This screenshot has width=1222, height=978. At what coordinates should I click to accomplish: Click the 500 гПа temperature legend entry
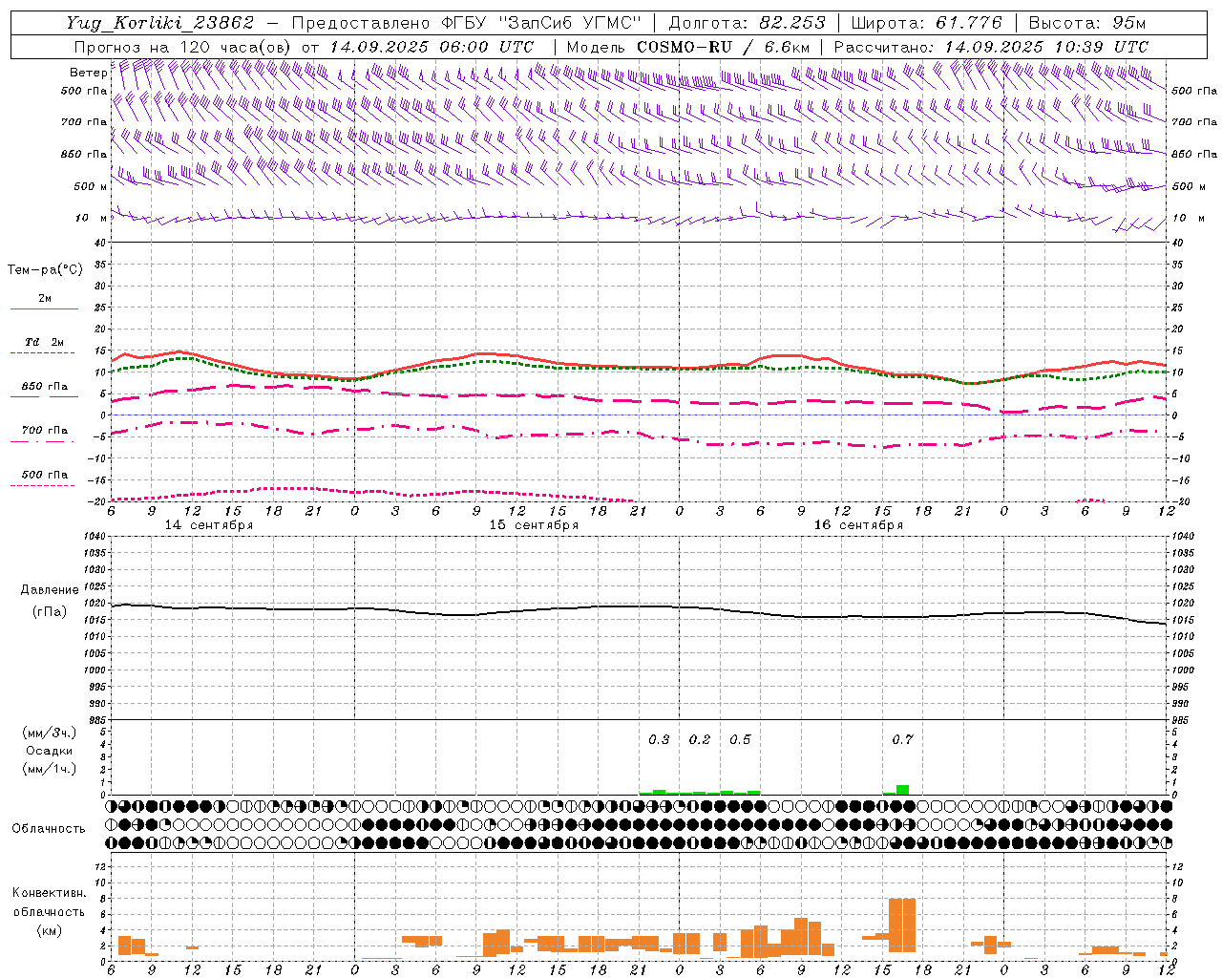(45, 475)
